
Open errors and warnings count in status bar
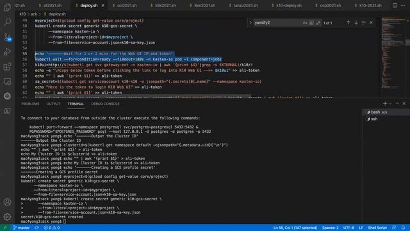click(x=52, y=228)
